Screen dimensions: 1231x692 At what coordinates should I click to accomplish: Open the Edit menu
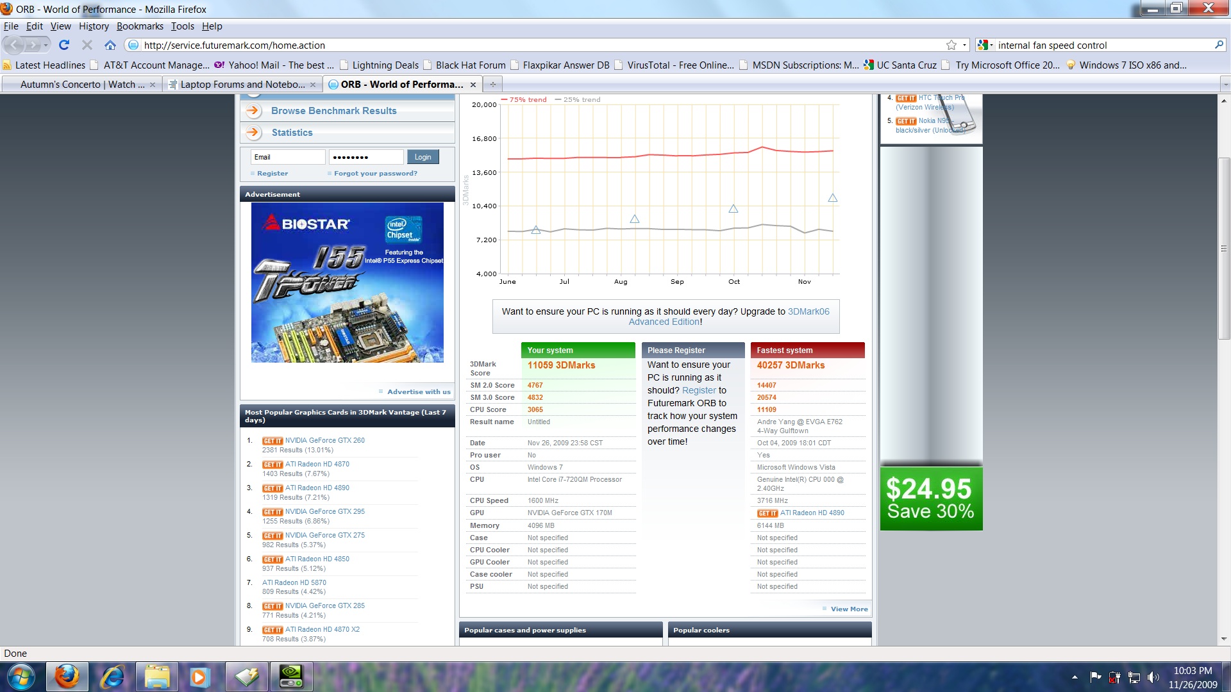pos(34,26)
